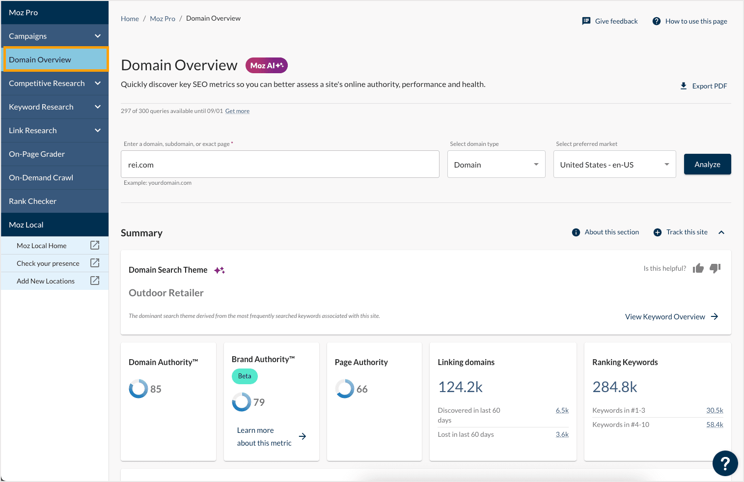Open On-Page Grader from sidebar
The height and width of the screenshot is (482, 744).
coord(37,154)
